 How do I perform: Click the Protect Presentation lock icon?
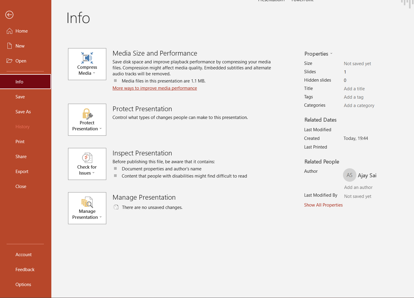87,114
